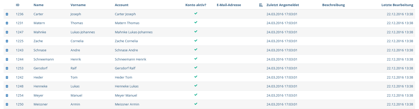Open the Schneemann Henrik account entry
The height and width of the screenshot is (109, 419).
[x=130, y=59]
